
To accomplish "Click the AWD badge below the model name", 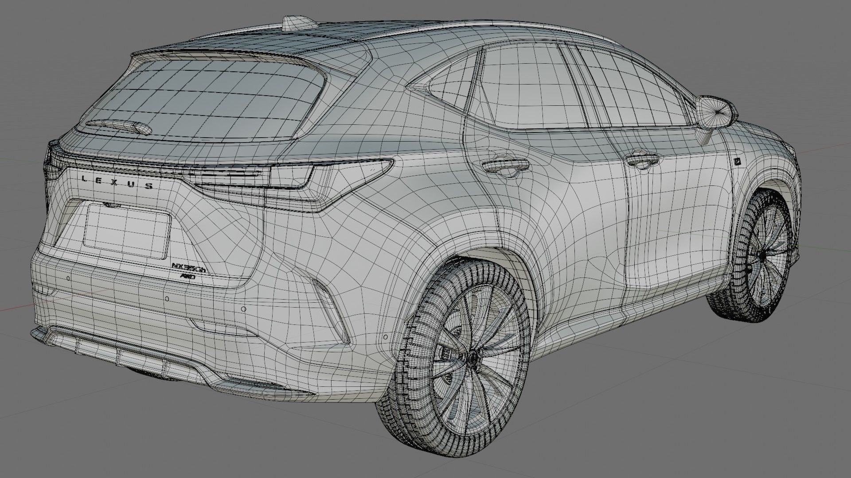I will 188,276.
